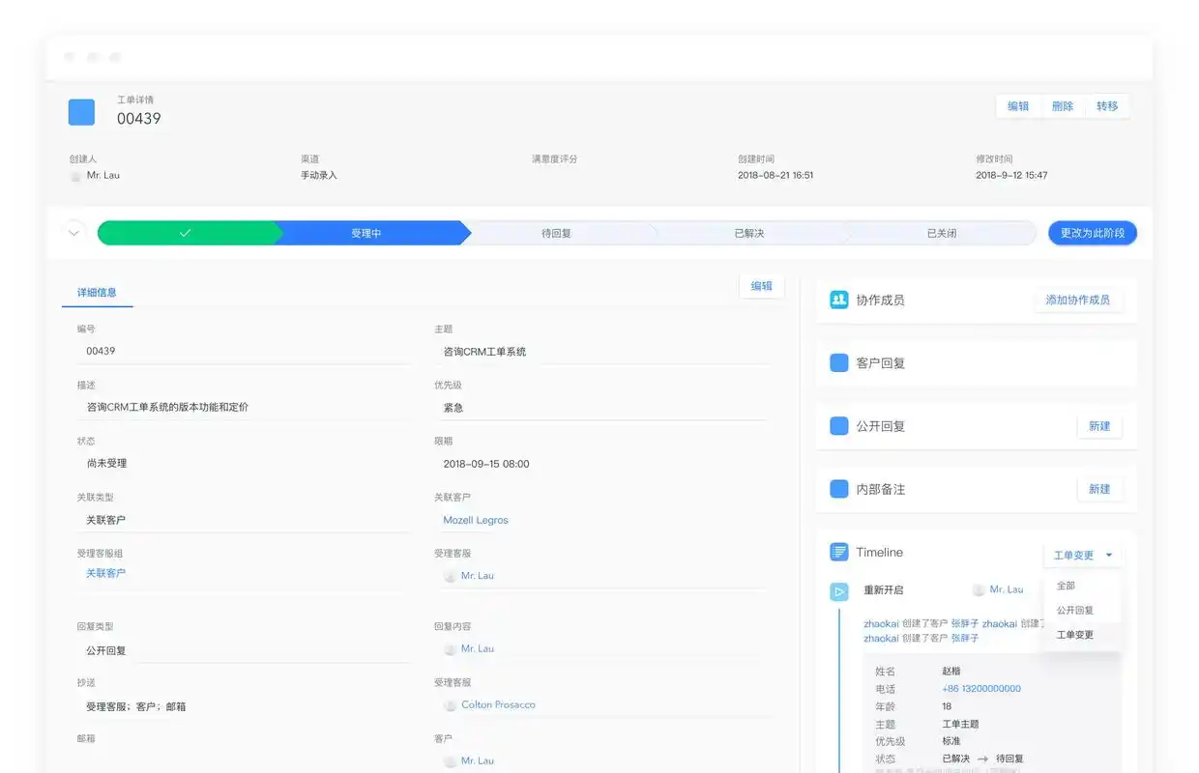
Task: Click the 公开回复 panel icon
Action: (x=836, y=426)
